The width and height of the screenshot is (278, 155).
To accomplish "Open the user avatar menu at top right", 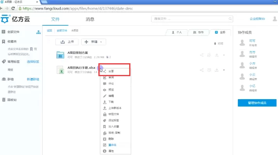I will click(x=275, y=19).
